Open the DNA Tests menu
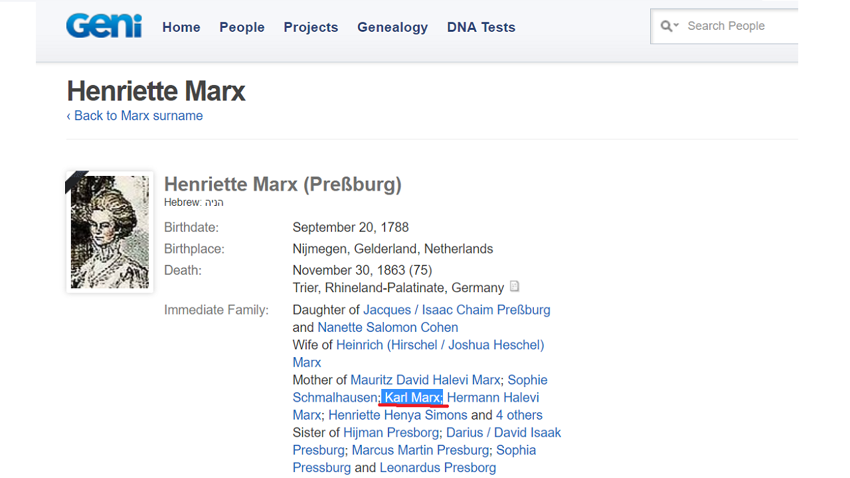This screenshot has height=478, width=850. 481,27
